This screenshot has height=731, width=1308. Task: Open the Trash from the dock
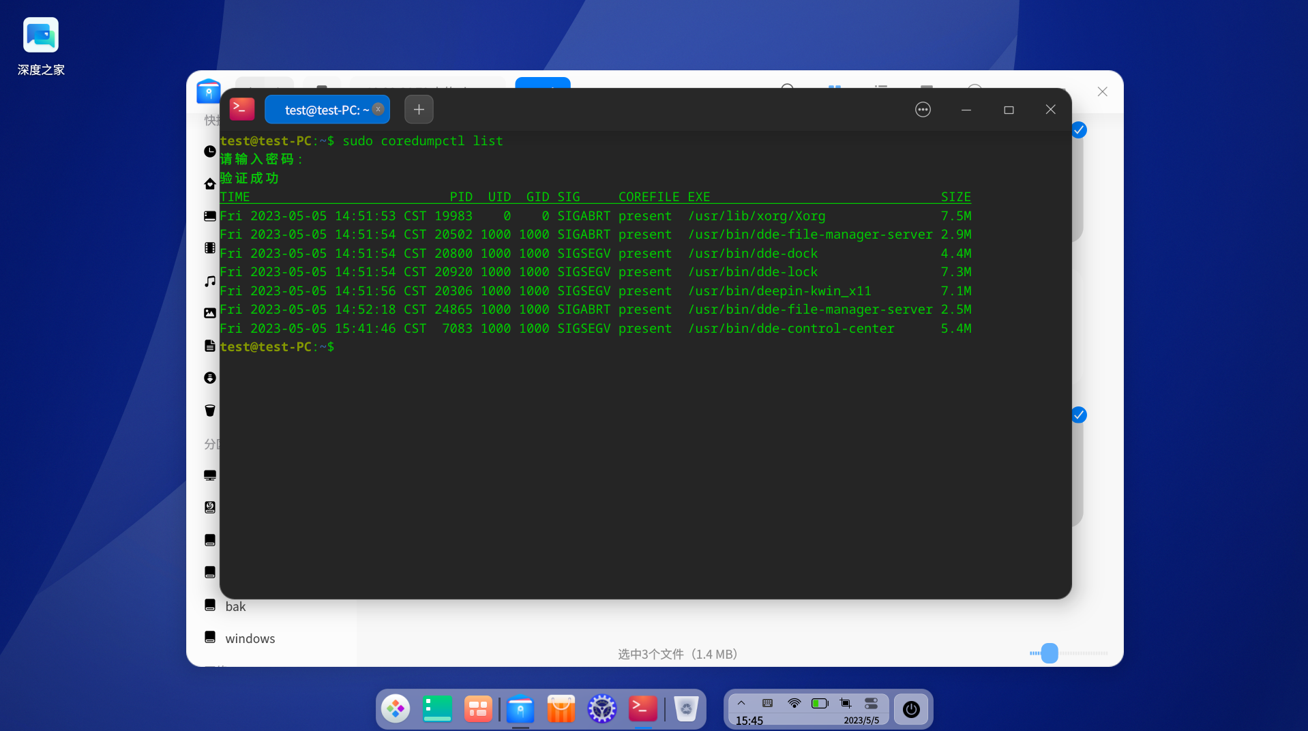[686, 709]
